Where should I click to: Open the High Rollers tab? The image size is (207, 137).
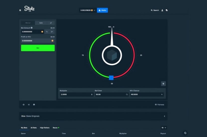pos(45,128)
